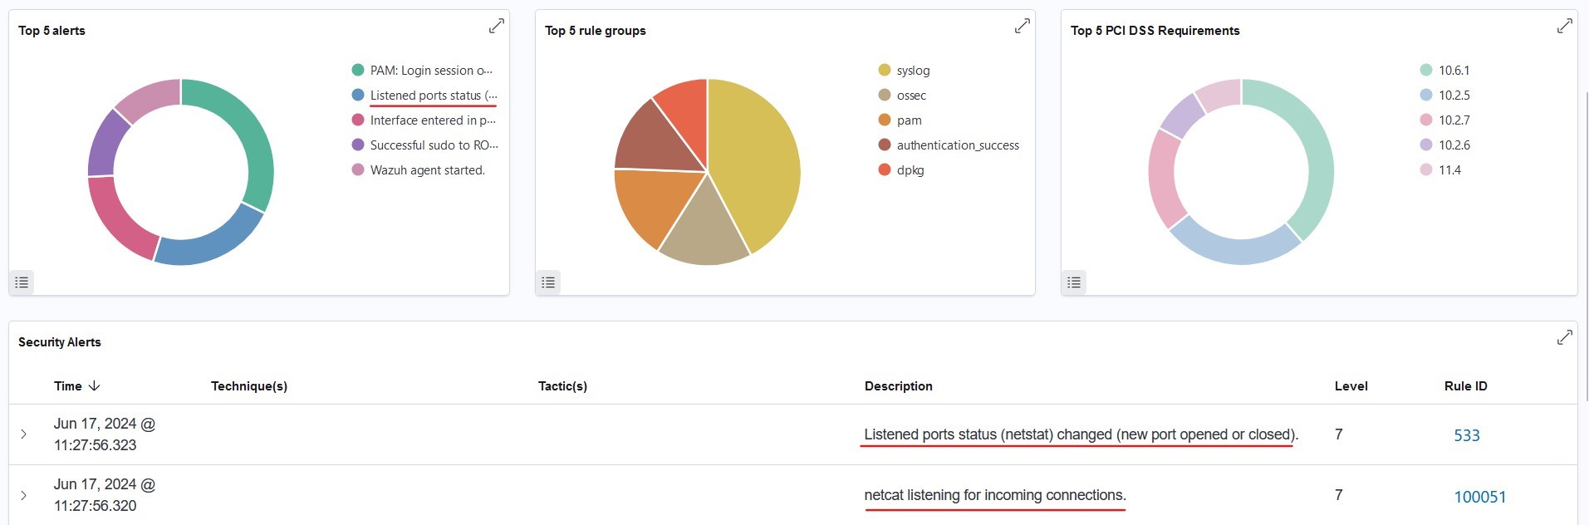1589x525 pixels.
Task: Toggle the PAM Login session legend entry
Action: [x=430, y=71]
